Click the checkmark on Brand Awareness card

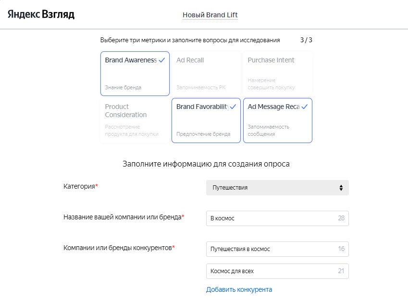pos(162,60)
